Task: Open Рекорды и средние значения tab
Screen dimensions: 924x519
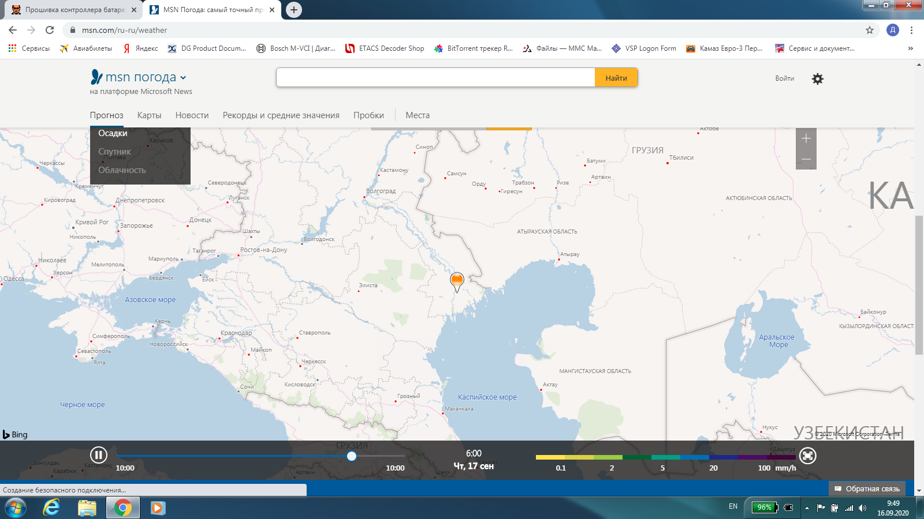Action: (x=281, y=115)
